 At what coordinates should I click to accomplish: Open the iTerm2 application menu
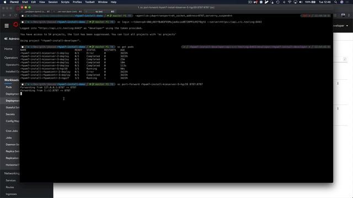(14, 2)
